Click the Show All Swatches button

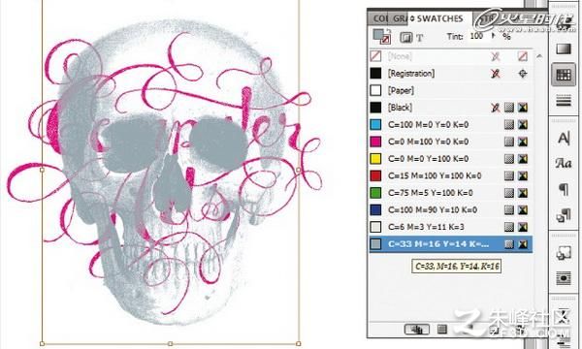click(x=417, y=329)
